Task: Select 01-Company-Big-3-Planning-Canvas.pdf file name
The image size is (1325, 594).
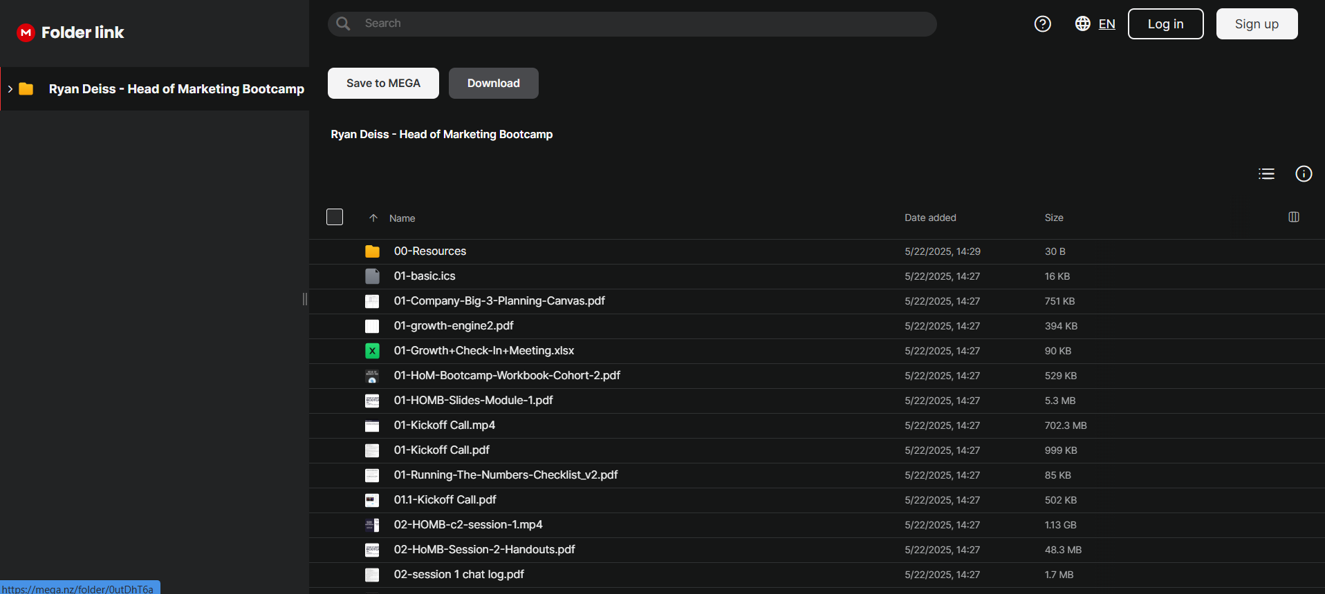Action: [499, 301]
